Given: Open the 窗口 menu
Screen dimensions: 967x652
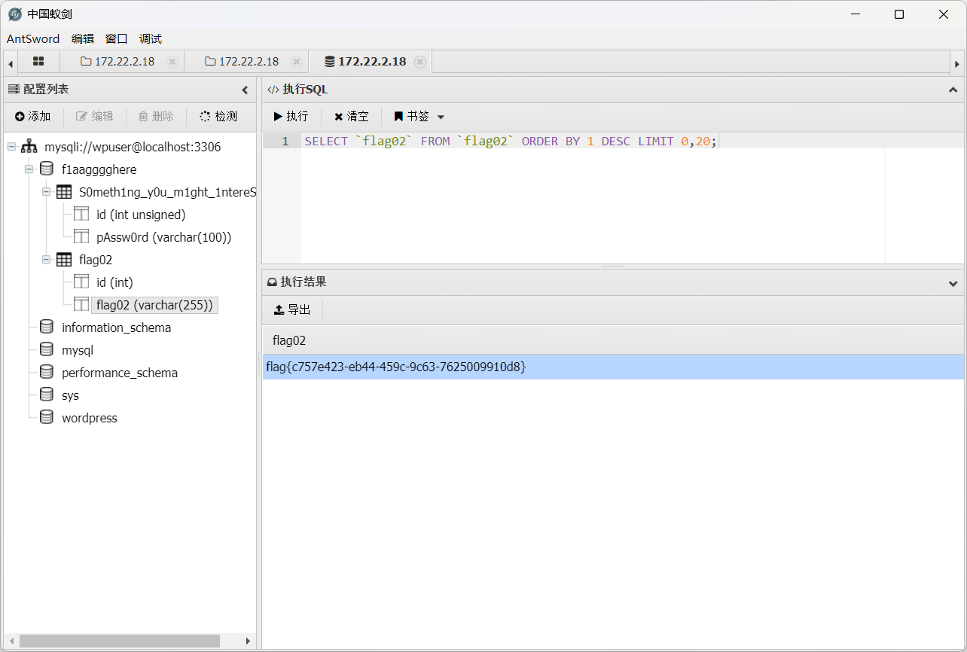Looking at the screenshot, I should click(117, 39).
